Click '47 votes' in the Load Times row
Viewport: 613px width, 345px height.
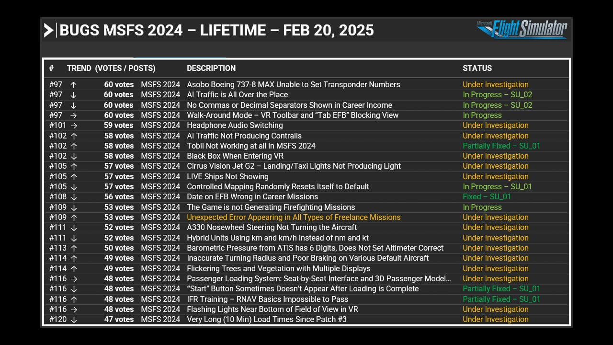tap(119, 320)
